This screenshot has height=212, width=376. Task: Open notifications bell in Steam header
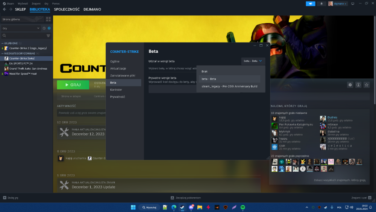321,4
